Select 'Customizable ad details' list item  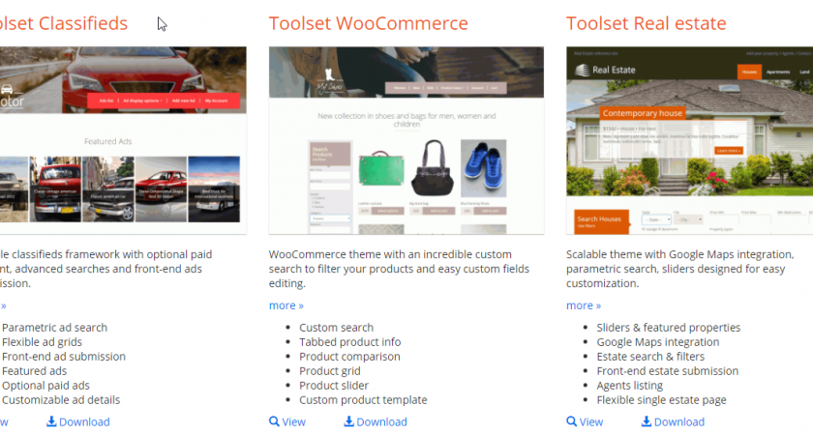pyautogui.click(x=61, y=400)
